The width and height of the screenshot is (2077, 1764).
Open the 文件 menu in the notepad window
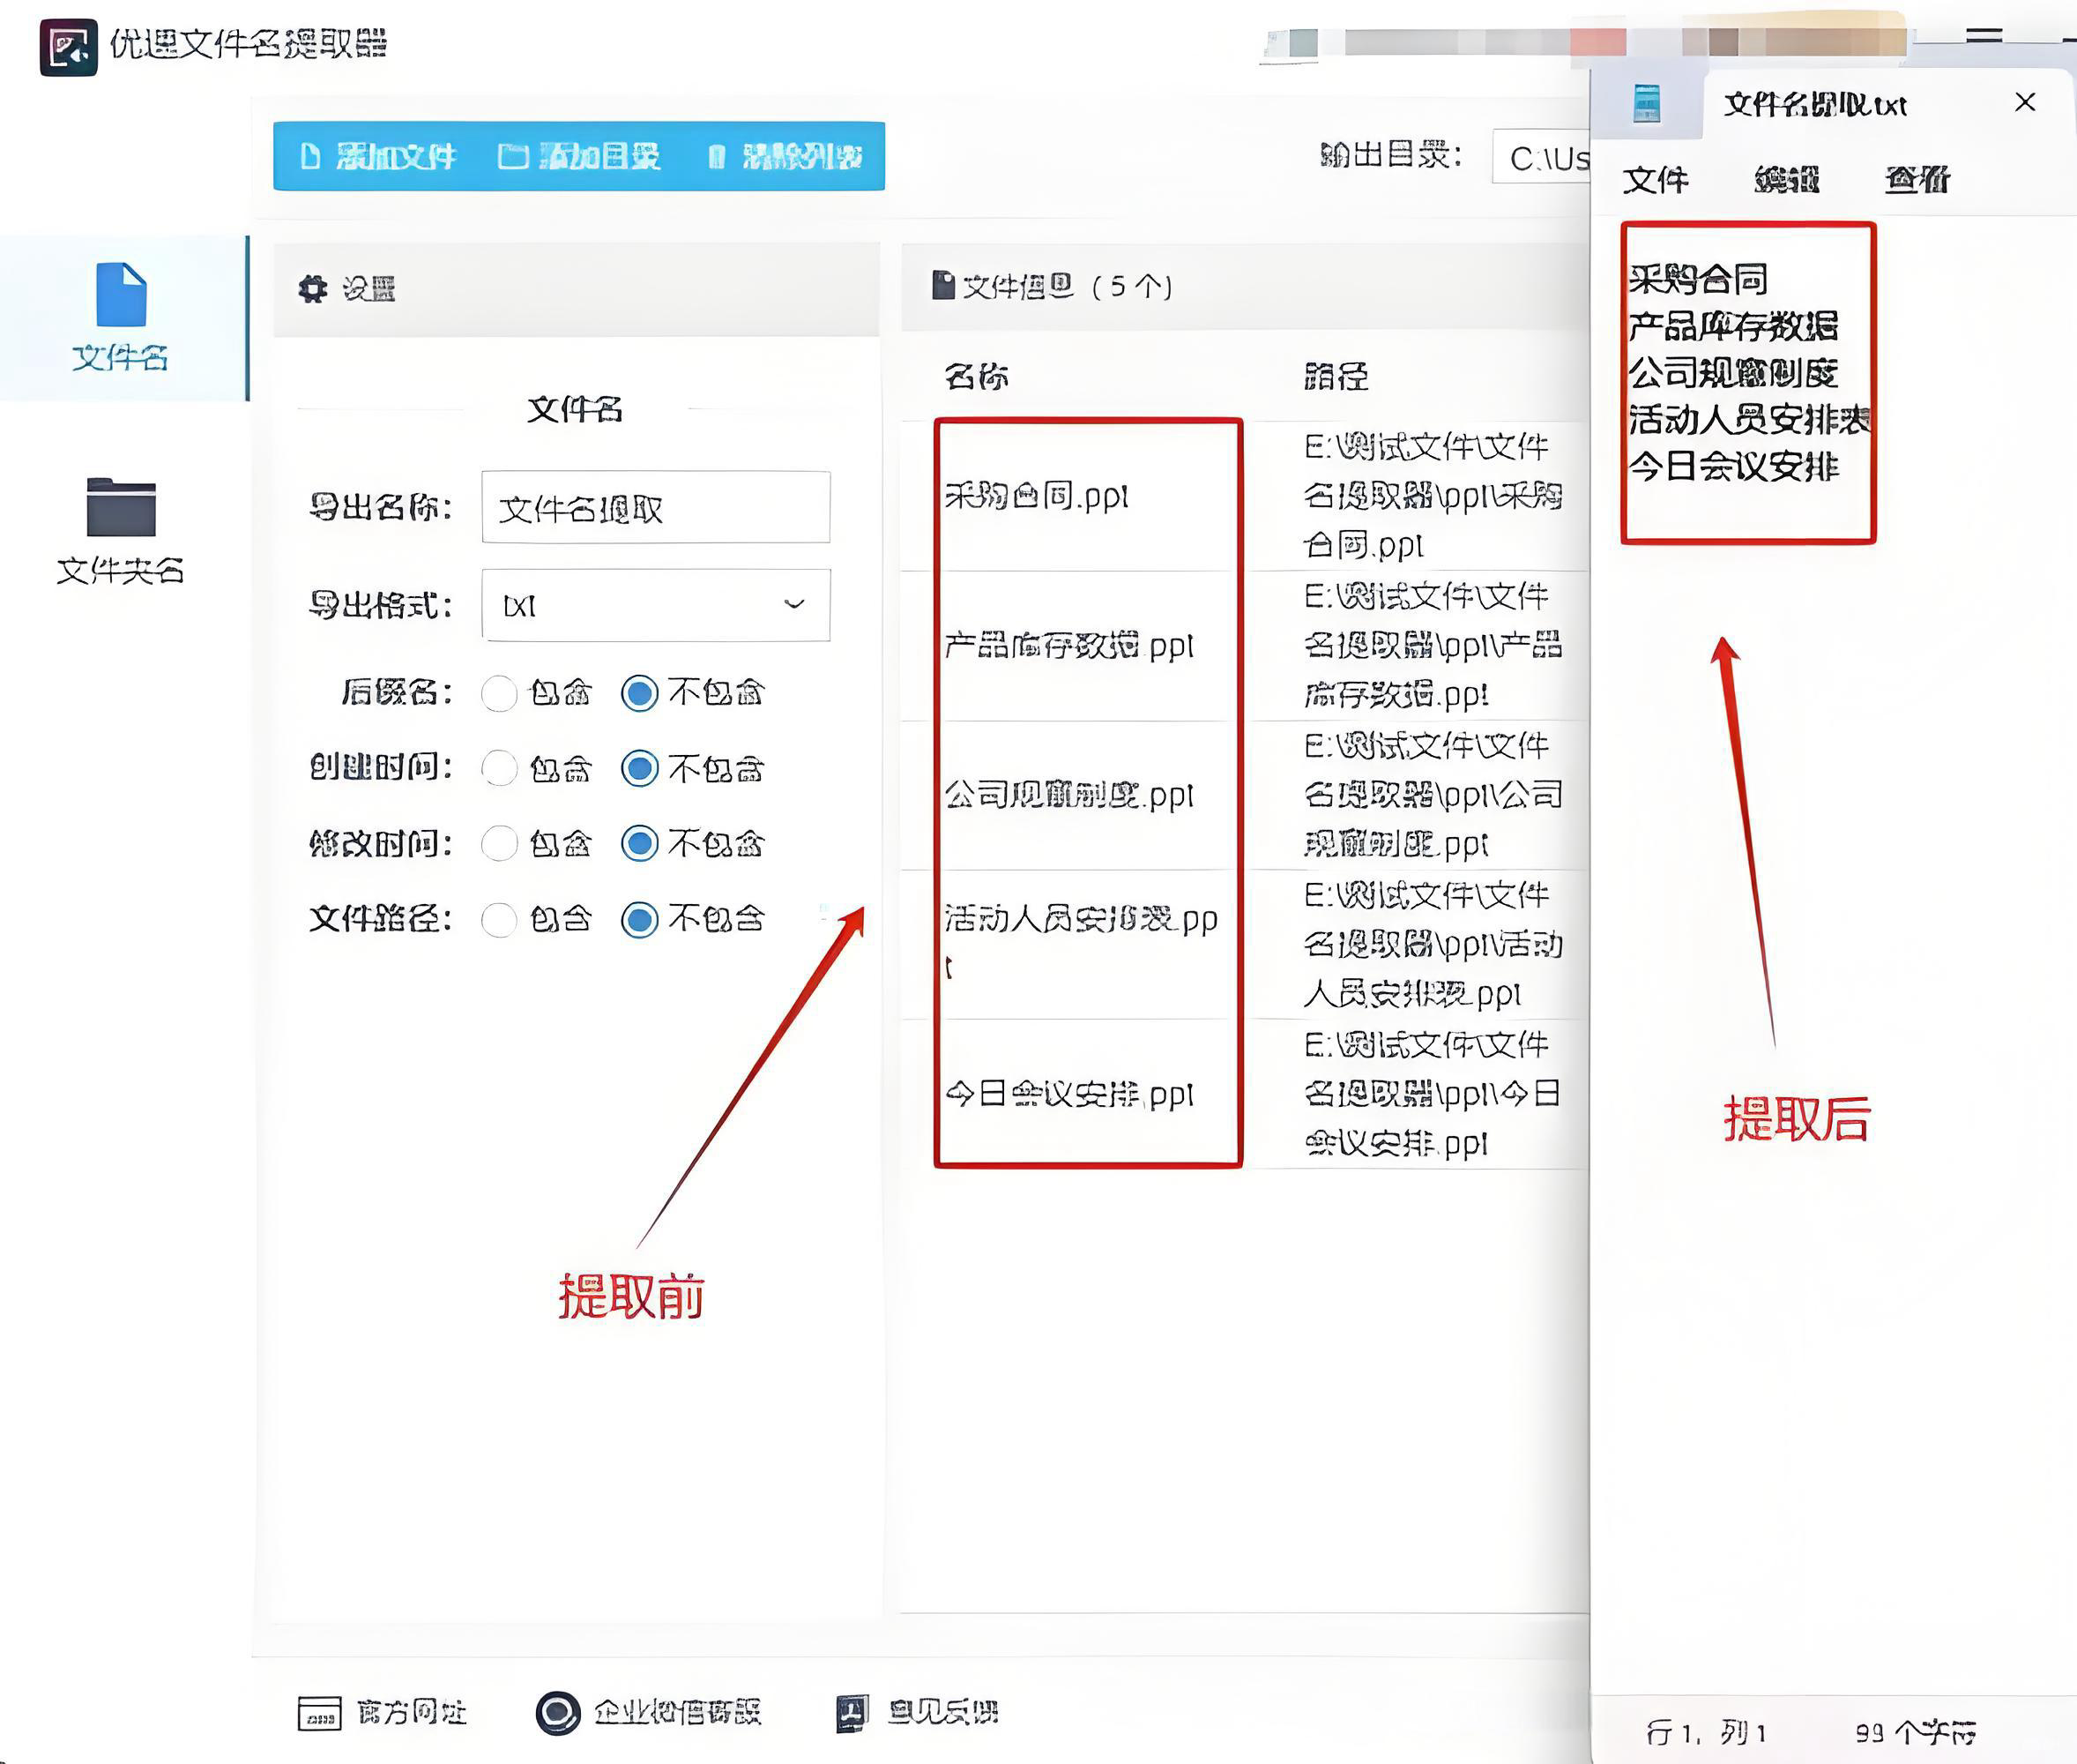[1656, 181]
